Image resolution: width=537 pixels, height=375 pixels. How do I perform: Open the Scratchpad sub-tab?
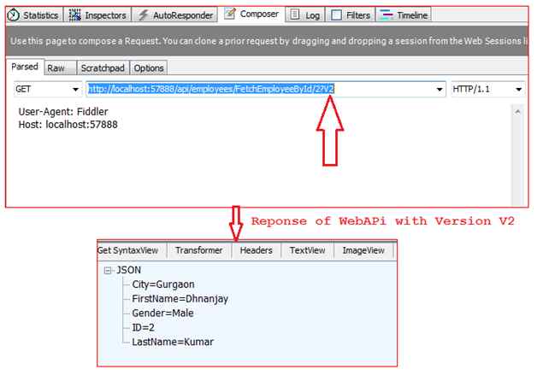103,67
